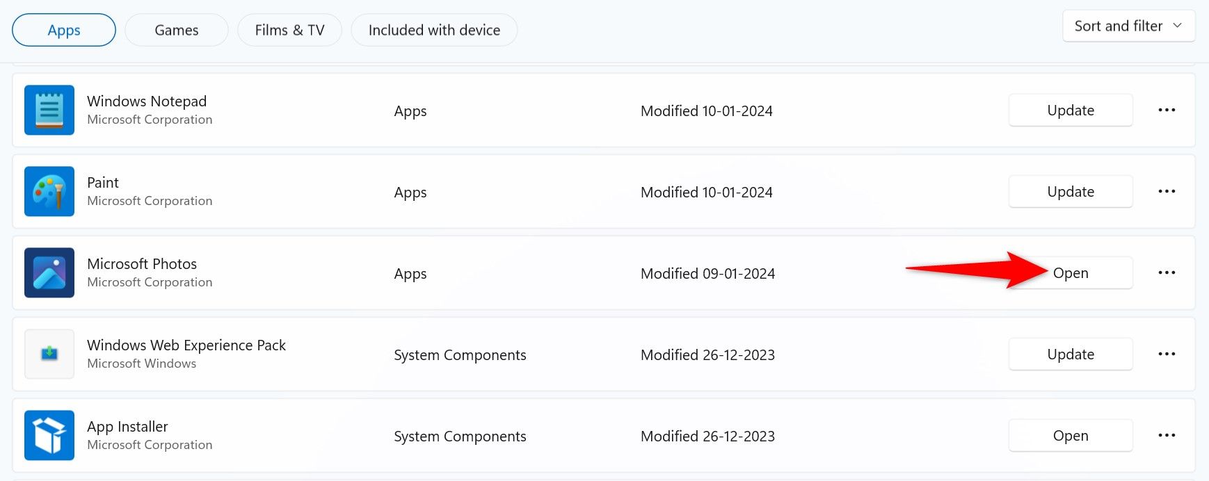Switch to the Films & TV tab
Image resolution: width=1209 pixels, height=481 pixels.
pyautogui.click(x=289, y=31)
